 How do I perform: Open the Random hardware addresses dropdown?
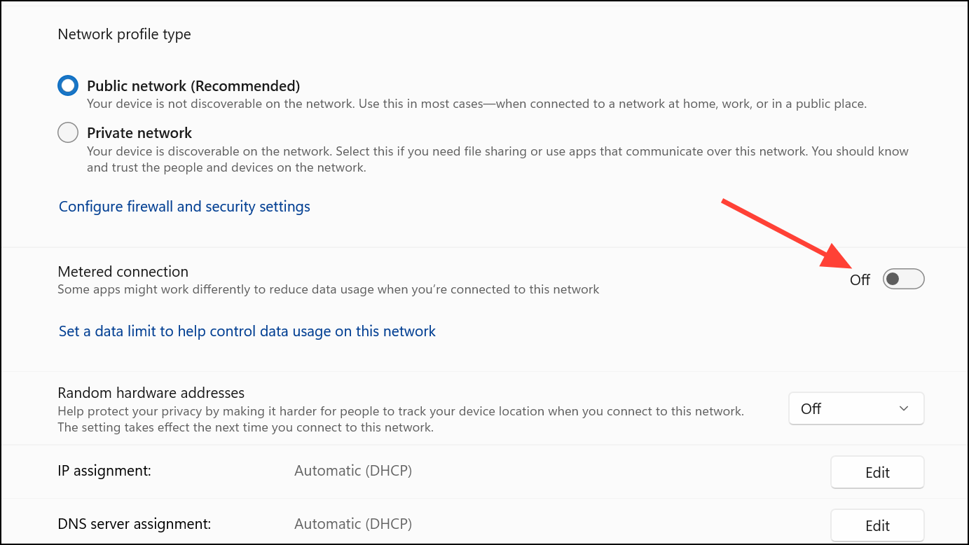point(856,408)
